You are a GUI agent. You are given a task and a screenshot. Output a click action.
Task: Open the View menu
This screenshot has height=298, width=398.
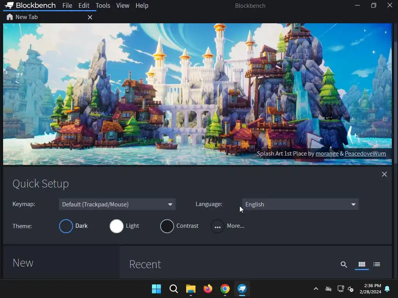coord(122,5)
